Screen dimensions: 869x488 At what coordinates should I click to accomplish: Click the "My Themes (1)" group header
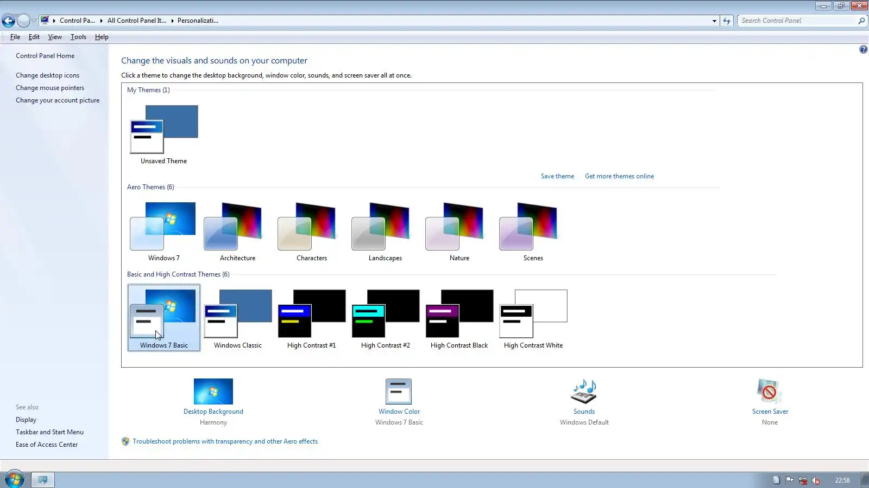[148, 90]
